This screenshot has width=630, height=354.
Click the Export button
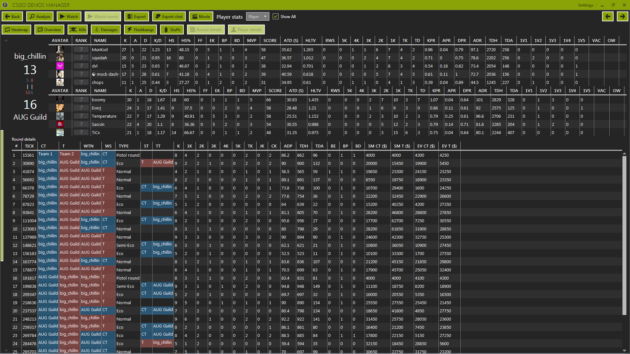coord(136,17)
